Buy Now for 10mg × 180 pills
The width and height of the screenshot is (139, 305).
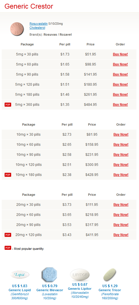[121, 175]
